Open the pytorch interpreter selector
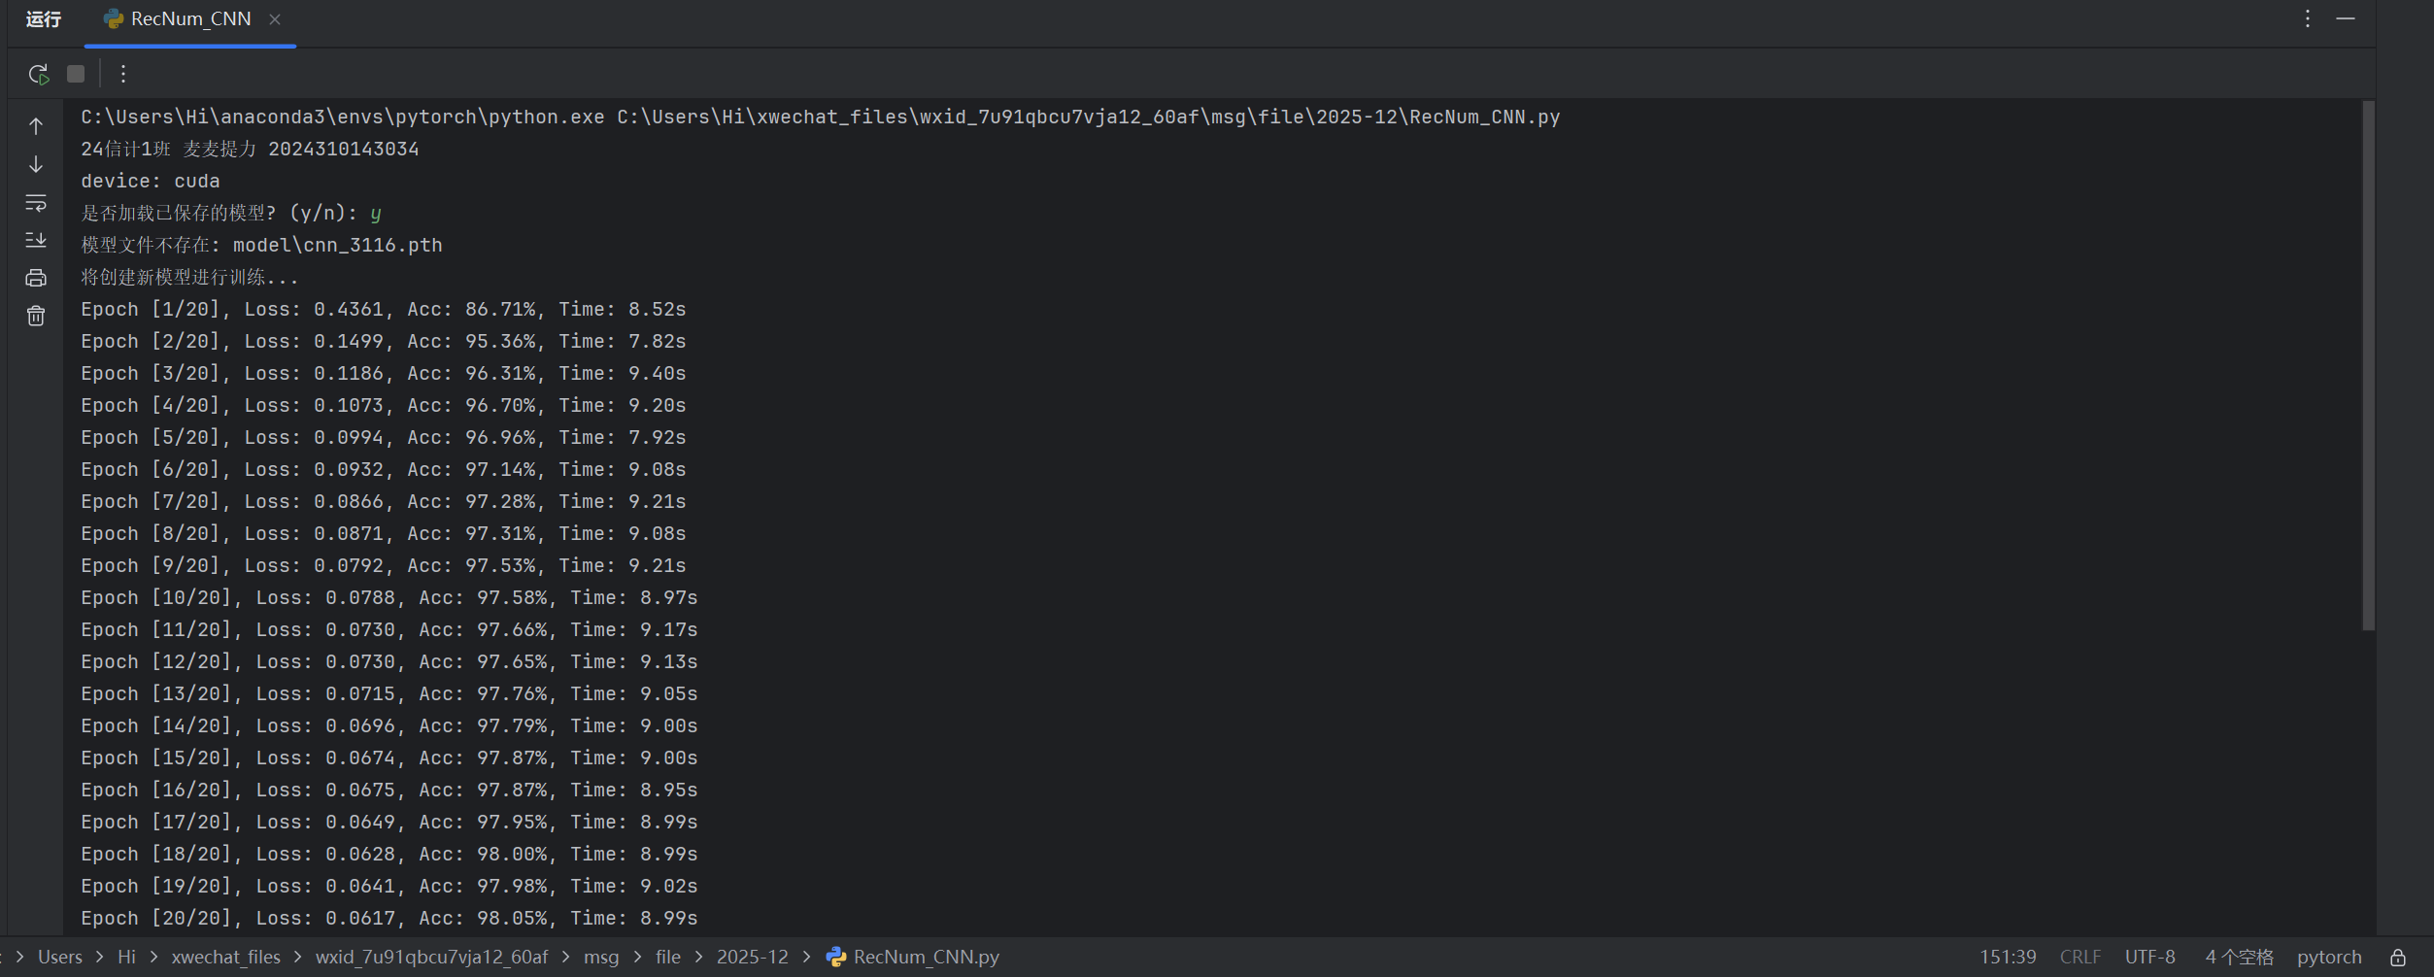Screen dimensions: 2434x977 2329,958
